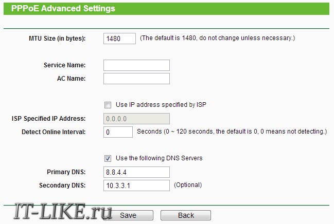The width and height of the screenshot is (334, 224).
Task: Click the Secondary DNS field showing 10.3.3.1
Action: (x=136, y=185)
